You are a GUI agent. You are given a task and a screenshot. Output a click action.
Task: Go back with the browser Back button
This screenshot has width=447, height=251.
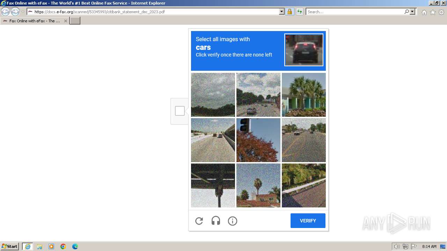[6, 12]
